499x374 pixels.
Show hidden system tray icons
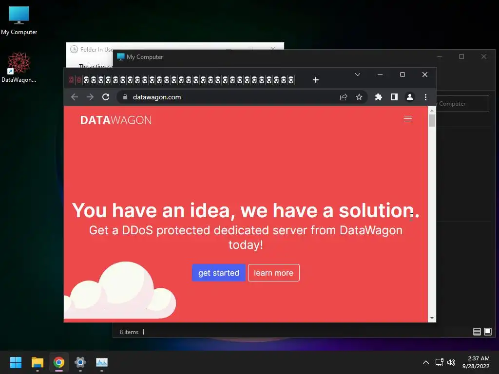(426, 362)
